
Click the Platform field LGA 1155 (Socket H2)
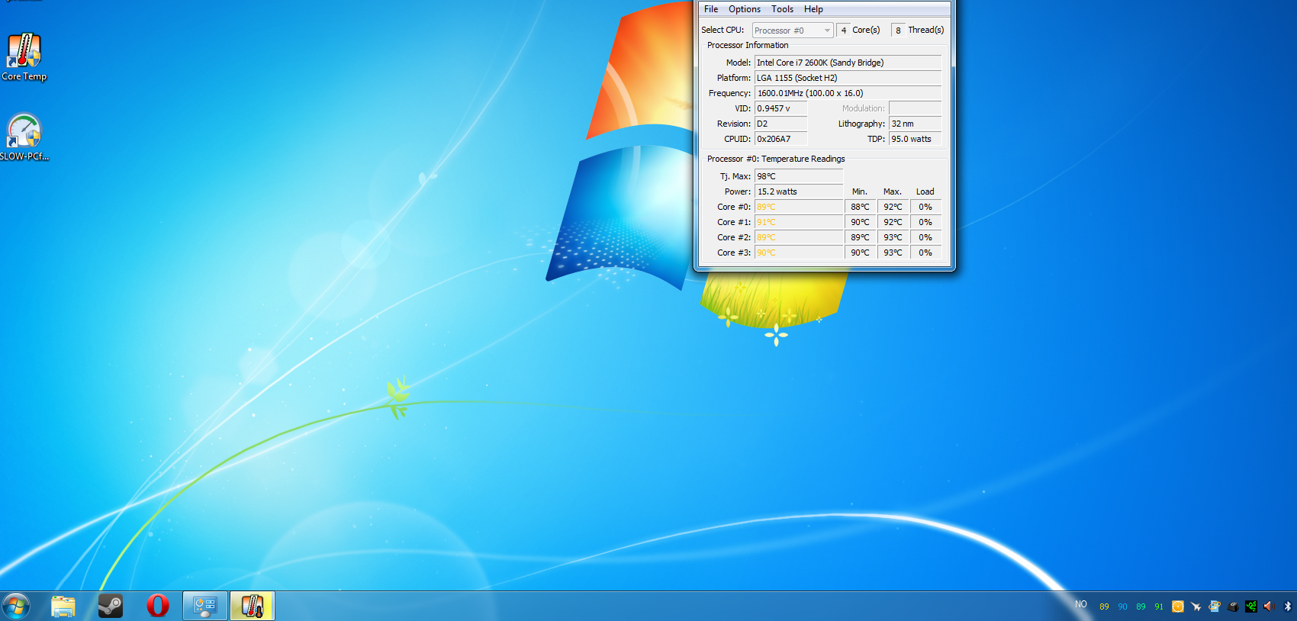848,78
